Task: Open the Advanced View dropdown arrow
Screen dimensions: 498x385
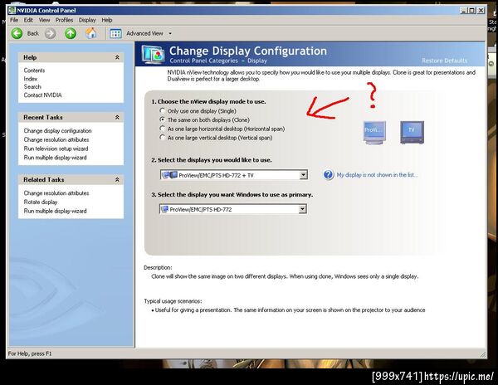Action: (x=170, y=34)
